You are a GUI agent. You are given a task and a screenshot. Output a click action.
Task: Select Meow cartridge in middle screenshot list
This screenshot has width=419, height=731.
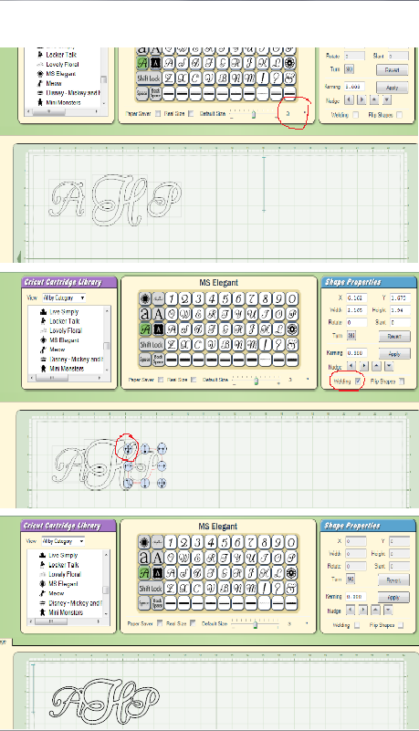57,350
